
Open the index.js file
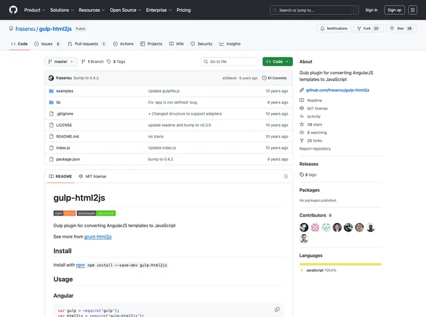click(63, 148)
